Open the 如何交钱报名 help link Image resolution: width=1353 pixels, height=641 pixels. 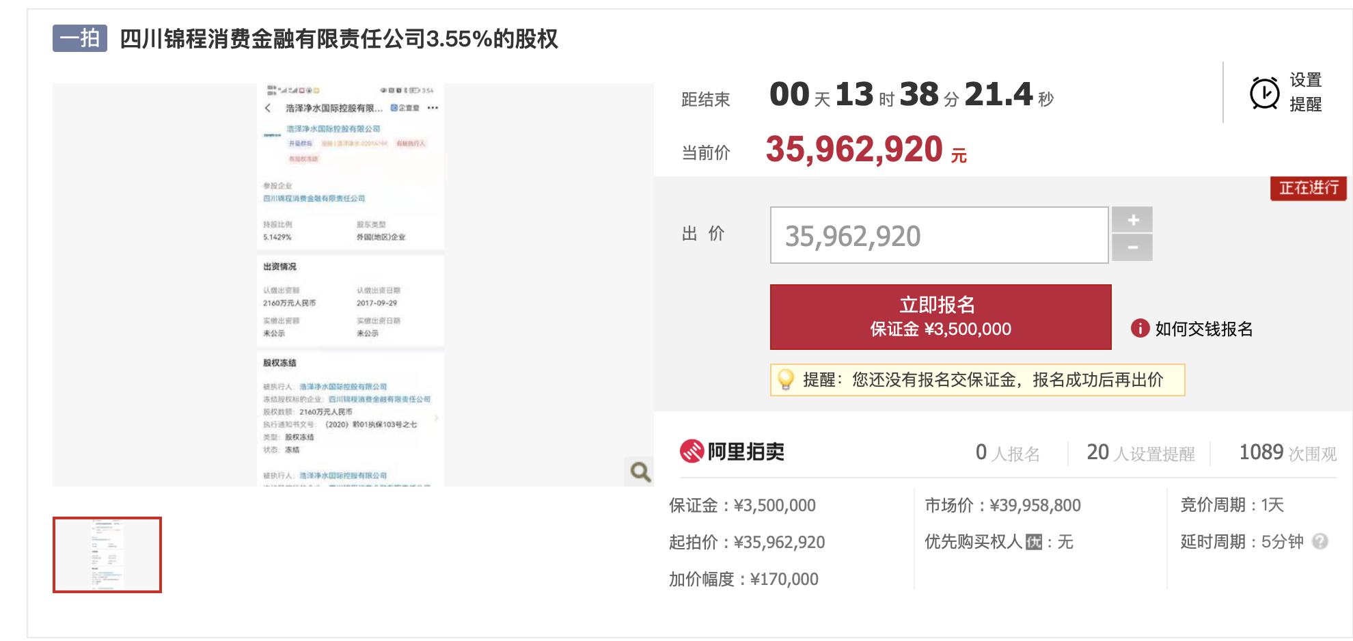pos(1203,329)
